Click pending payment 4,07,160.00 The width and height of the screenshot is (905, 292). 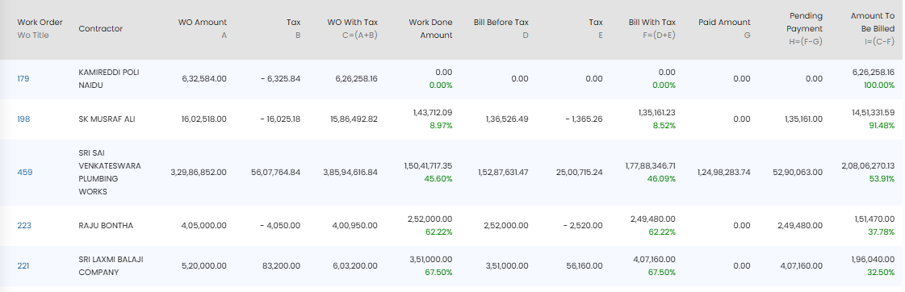[801, 266]
